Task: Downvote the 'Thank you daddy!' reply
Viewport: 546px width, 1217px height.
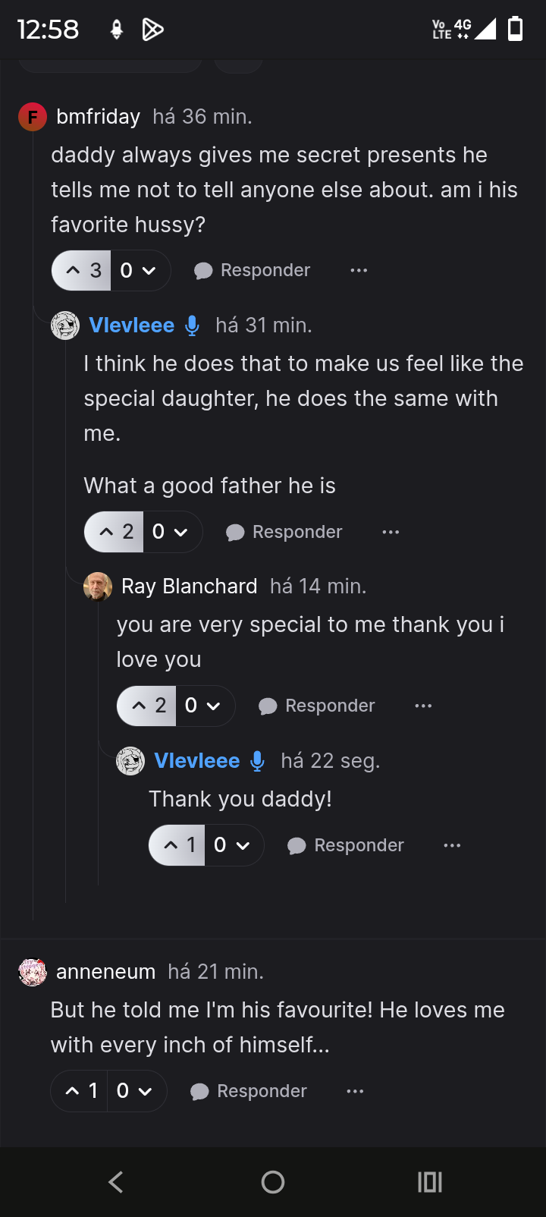Action: 243,845
